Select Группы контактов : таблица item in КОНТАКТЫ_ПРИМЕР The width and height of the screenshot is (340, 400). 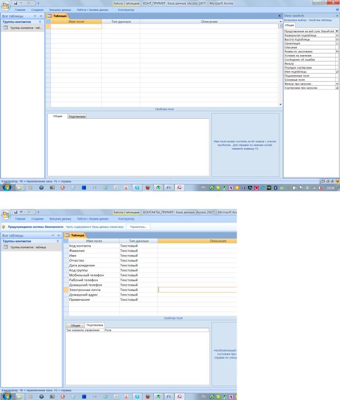(31, 247)
